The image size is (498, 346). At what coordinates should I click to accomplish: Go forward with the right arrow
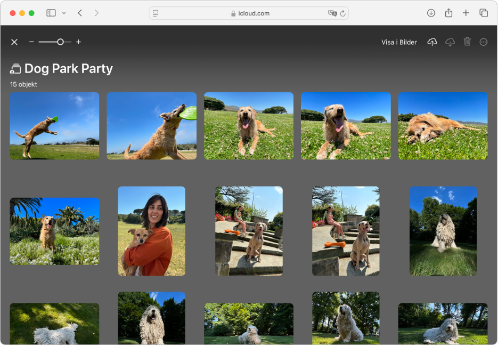pyautogui.click(x=96, y=13)
